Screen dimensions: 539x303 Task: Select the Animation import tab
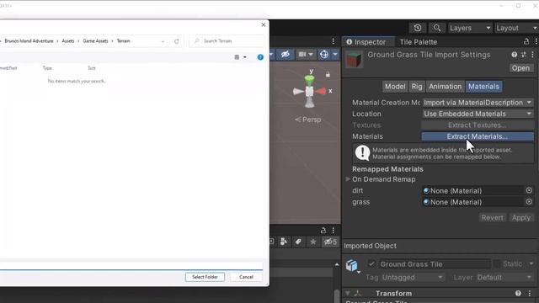click(x=446, y=87)
